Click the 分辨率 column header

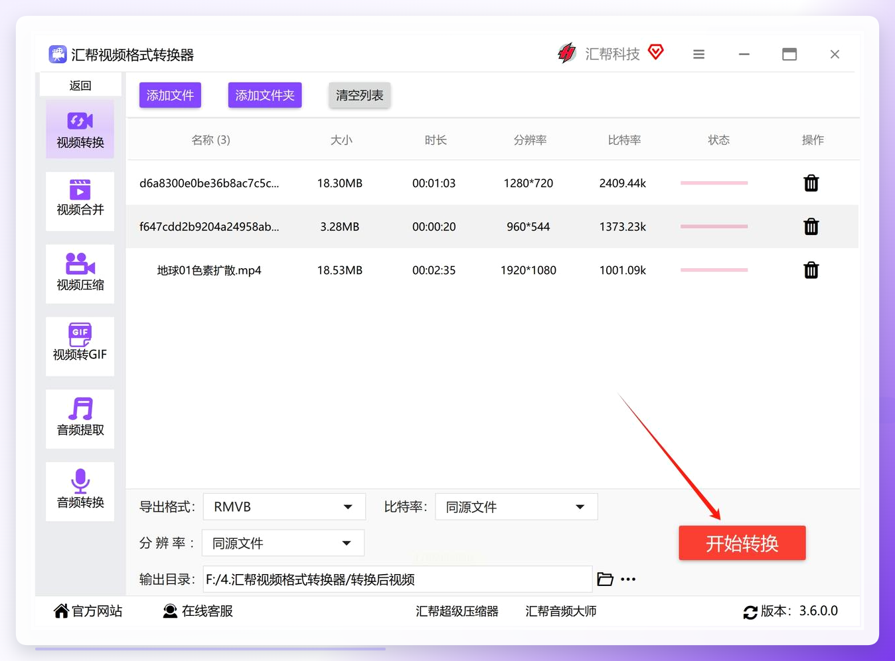tap(530, 140)
